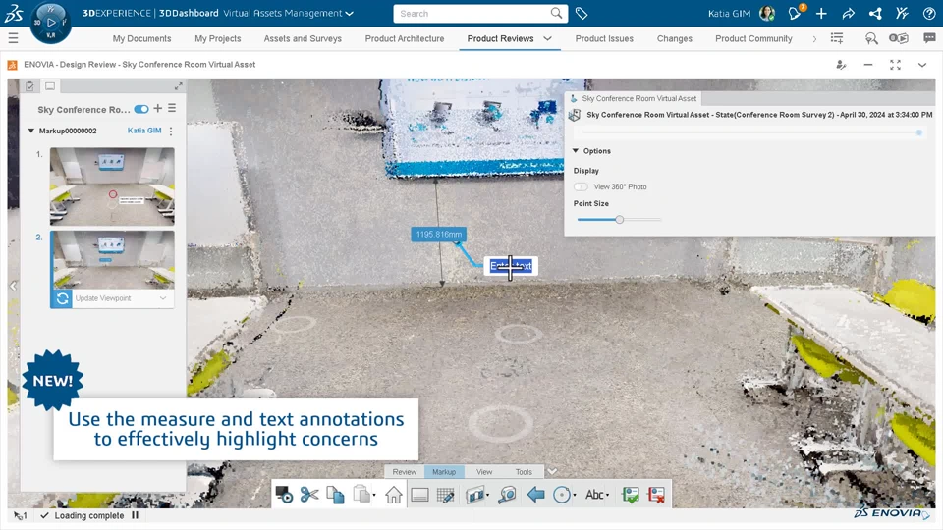Show more dashboard tabs with right chevron
This screenshot has width=943, height=530.
click(815, 38)
